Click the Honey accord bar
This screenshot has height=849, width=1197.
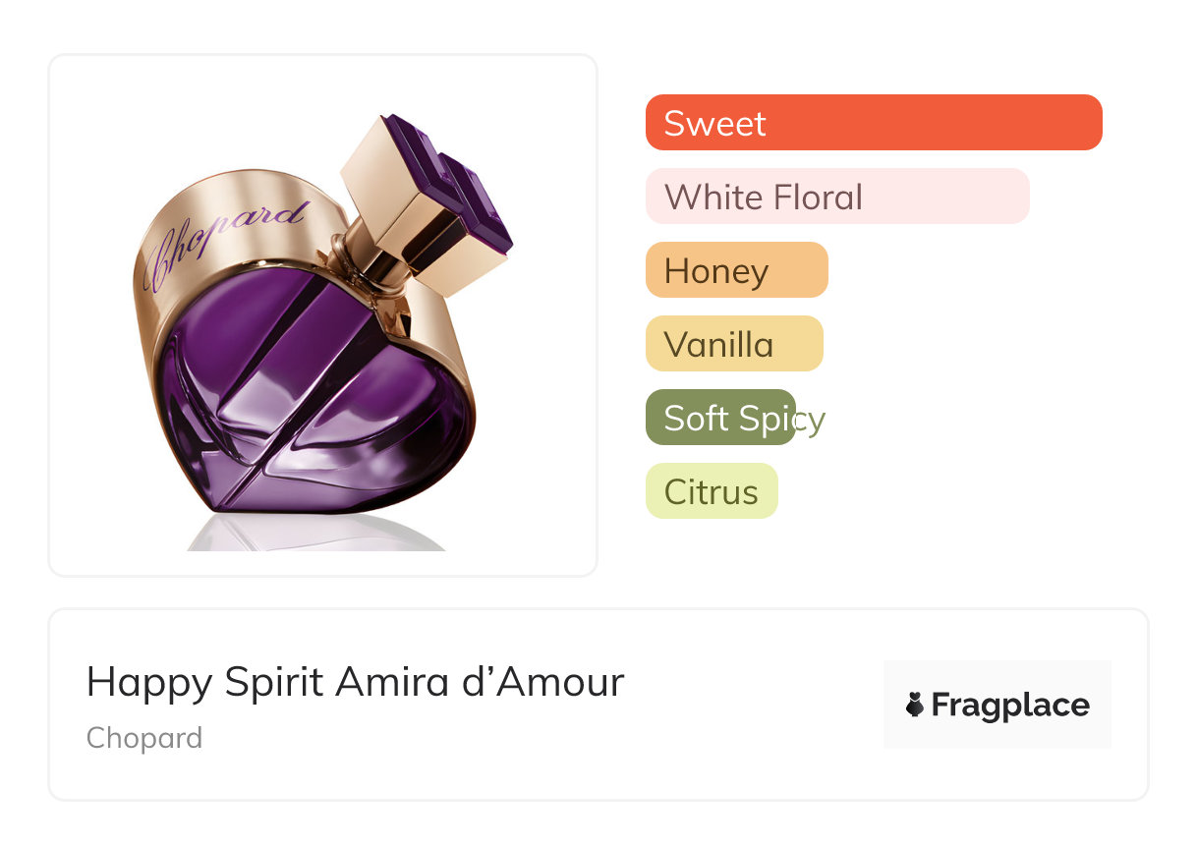pos(736,270)
